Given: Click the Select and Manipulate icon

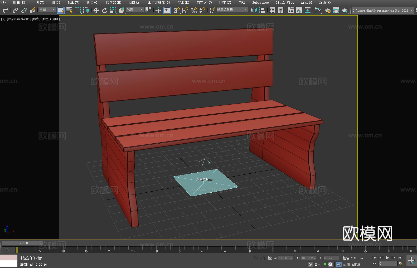Looking at the screenshot, I should (x=158, y=10).
